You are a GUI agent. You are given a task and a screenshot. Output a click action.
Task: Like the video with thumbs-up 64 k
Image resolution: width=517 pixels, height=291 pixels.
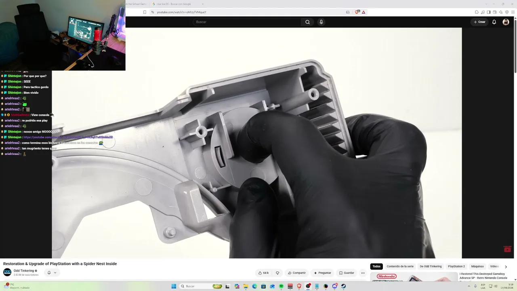(x=263, y=273)
